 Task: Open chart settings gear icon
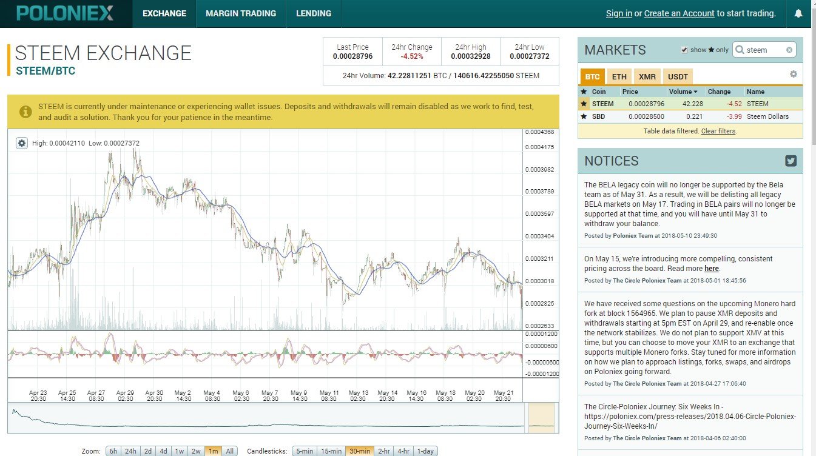pyautogui.click(x=22, y=143)
